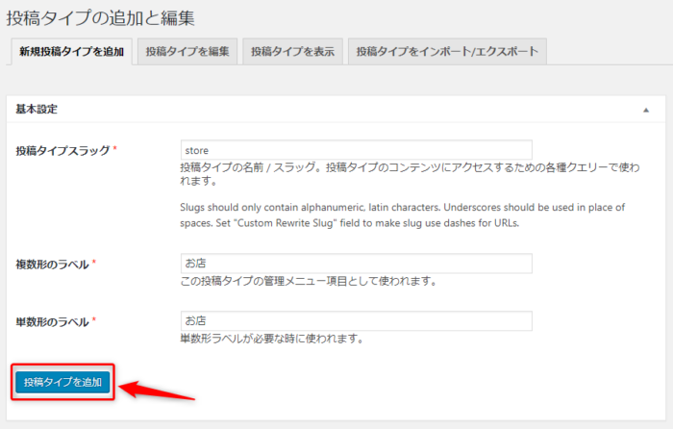The width and height of the screenshot is (673, 429).
Task: Click the 単数形のラベル text input
Action: pos(356,321)
